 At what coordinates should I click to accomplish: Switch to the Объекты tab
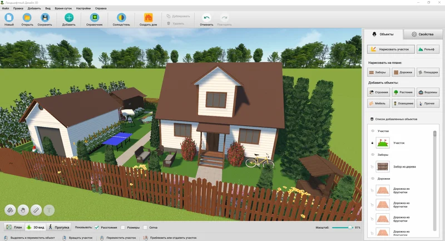[x=383, y=35]
